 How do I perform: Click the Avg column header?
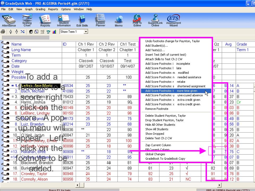click(x=228, y=44)
